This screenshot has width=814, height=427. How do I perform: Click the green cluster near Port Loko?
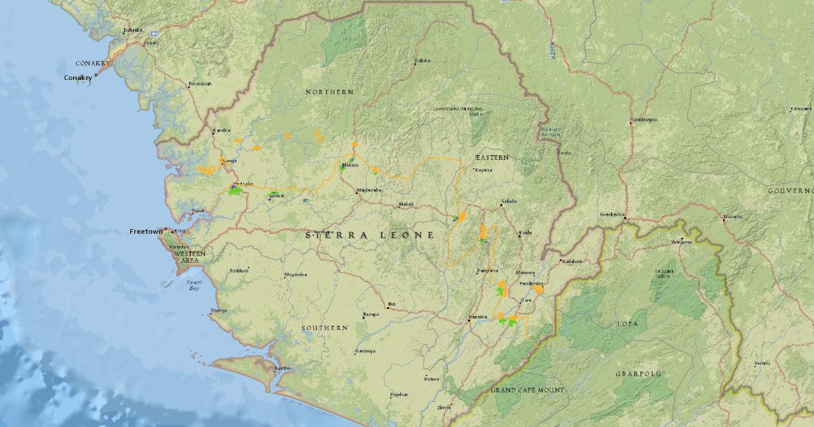[x=235, y=191]
